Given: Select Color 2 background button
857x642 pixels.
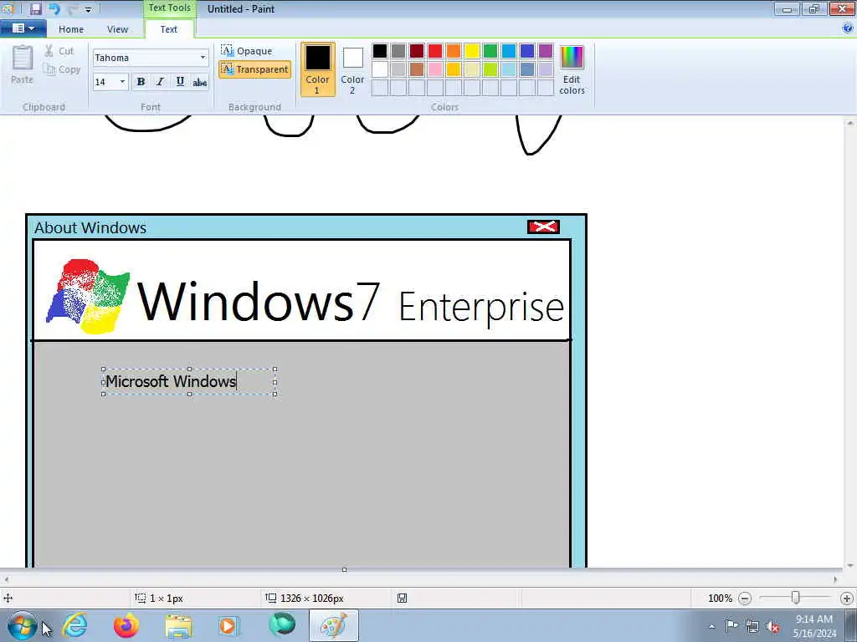Looking at the screenshot, I should point(352,69).
